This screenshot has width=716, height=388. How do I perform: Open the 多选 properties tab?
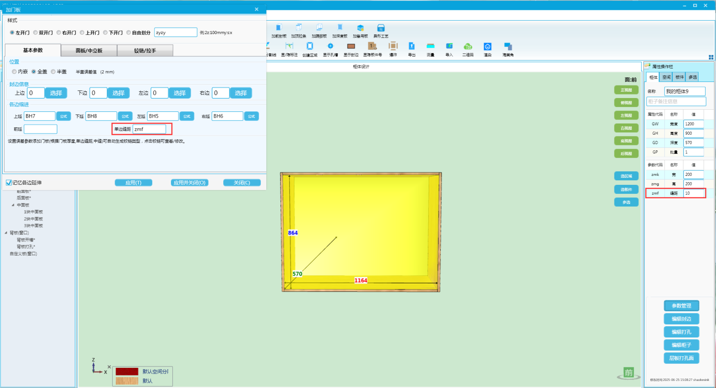(x=692, y=77)
